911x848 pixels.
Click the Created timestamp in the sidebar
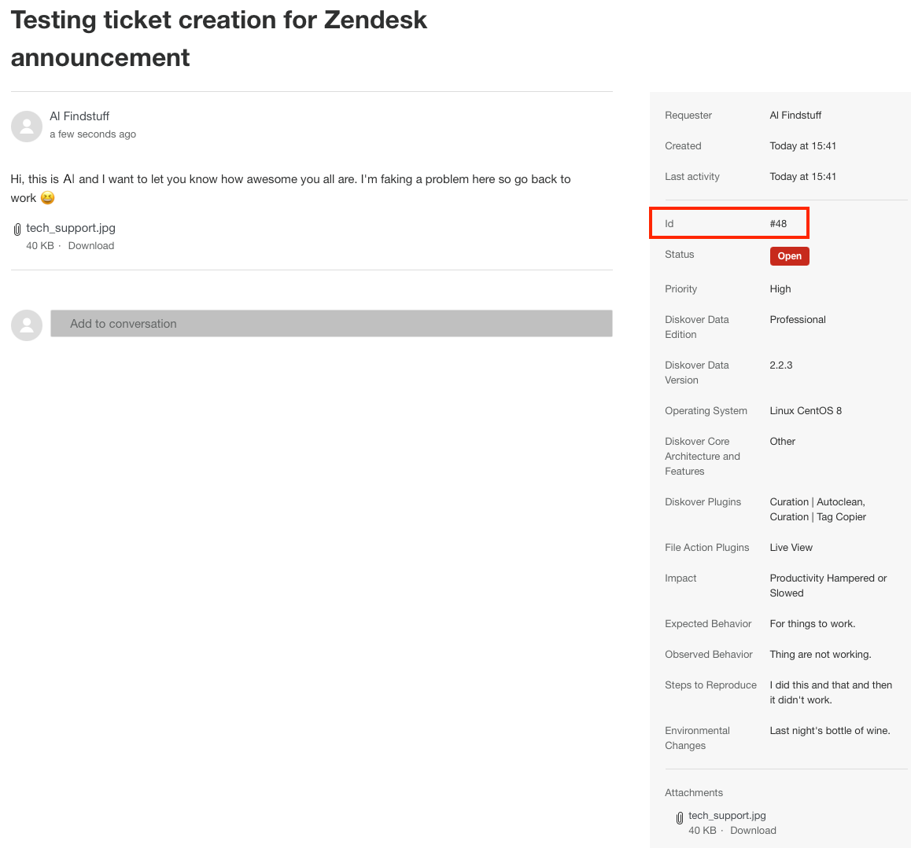802,145
